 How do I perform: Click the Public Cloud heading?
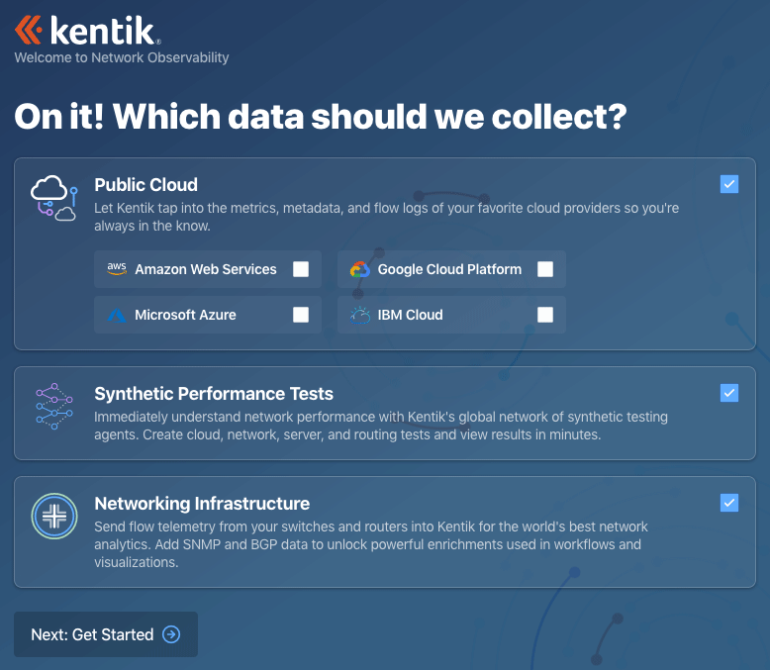pos(145,185)
